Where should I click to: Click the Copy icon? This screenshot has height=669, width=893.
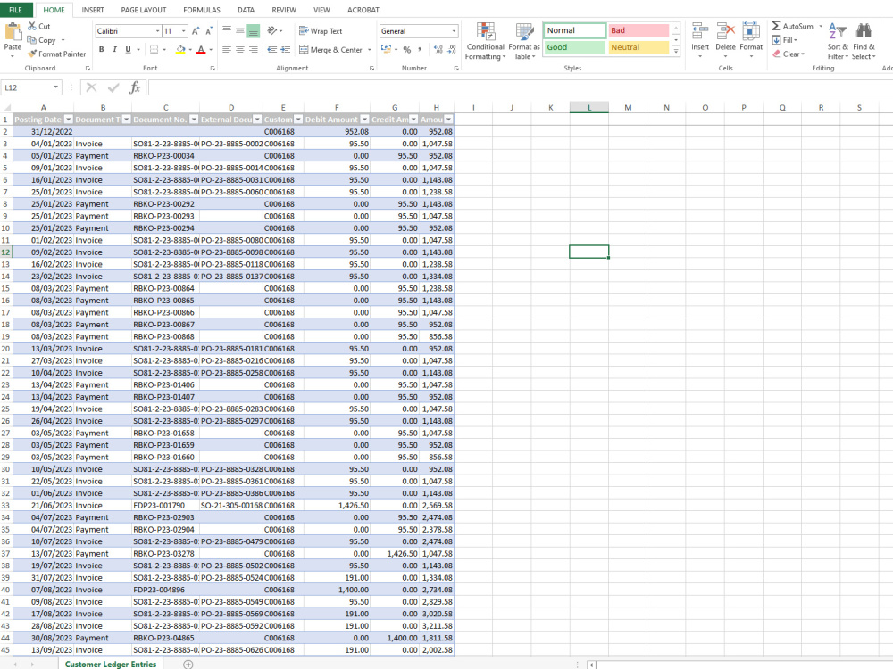[32, 40]
